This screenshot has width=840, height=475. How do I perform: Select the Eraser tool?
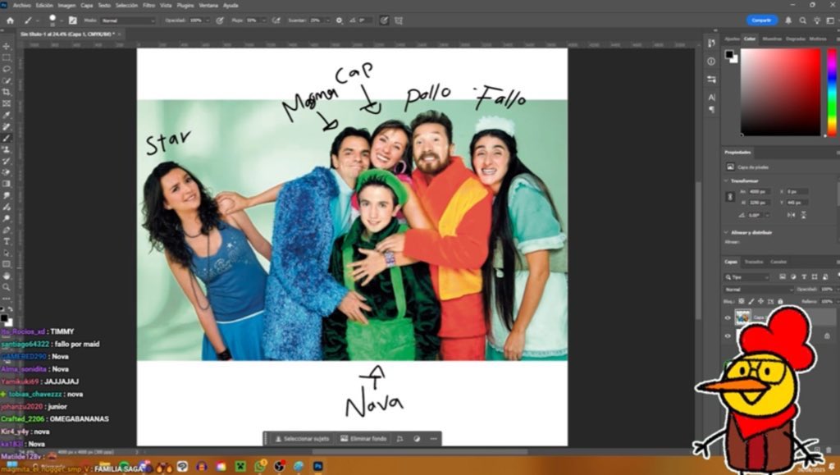(7, 172)
